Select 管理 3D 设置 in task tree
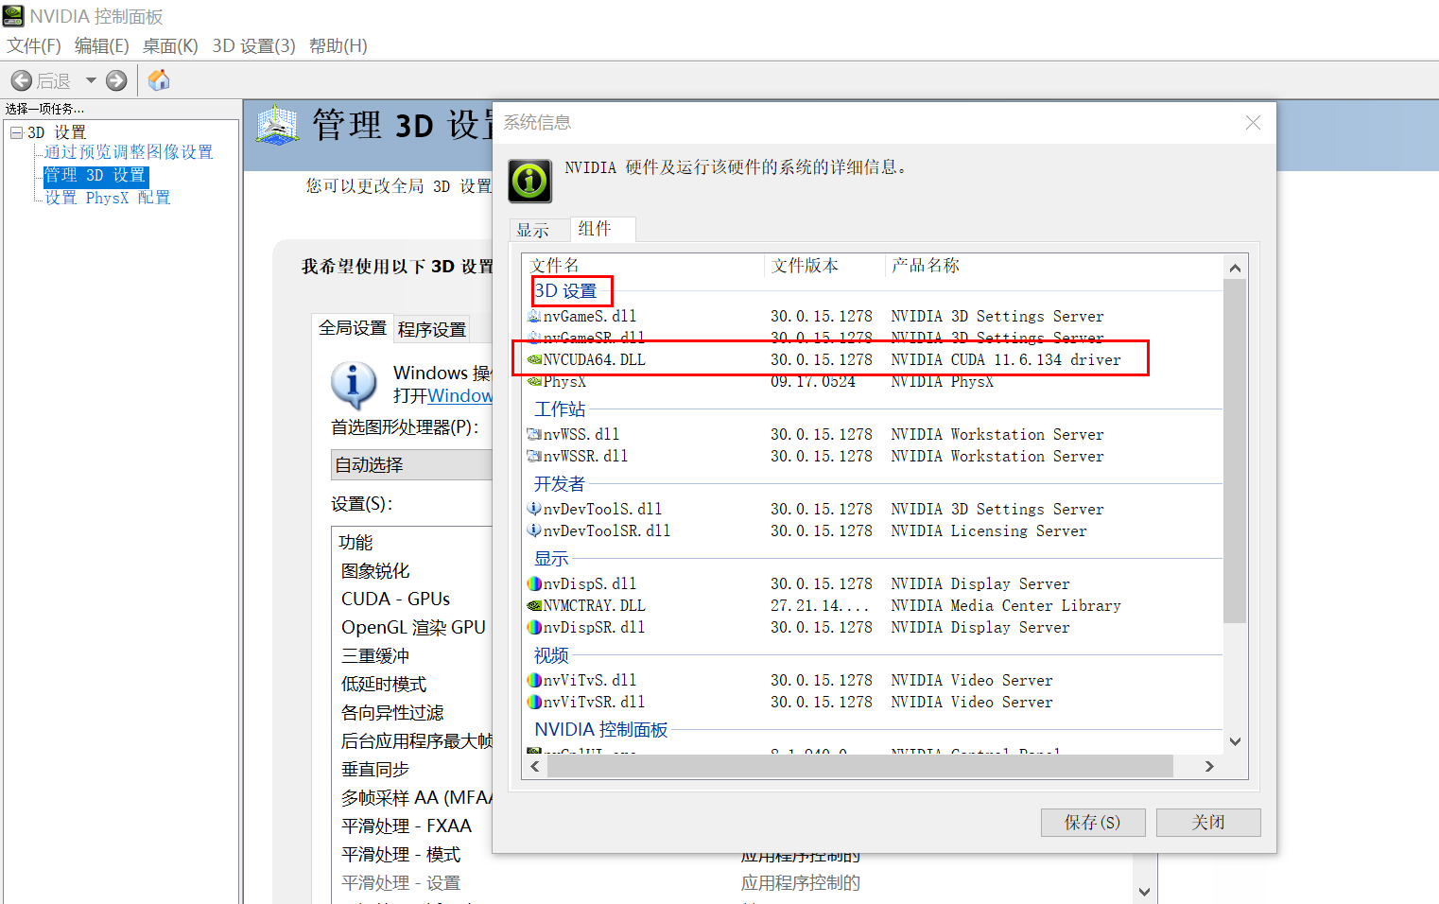Viewport: 1439px width, 904px height. (95, 175)
